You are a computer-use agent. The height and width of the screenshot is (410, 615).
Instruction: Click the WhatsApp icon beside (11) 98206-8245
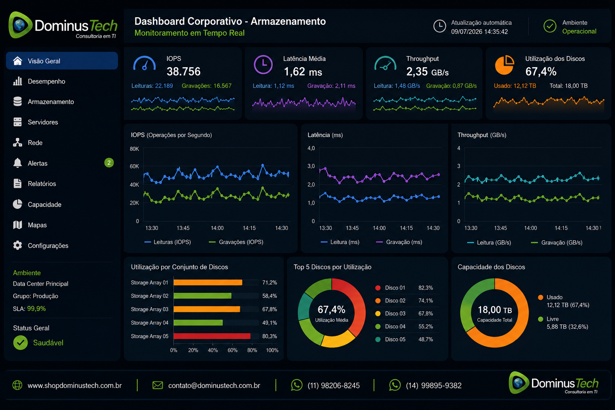pos(296,385)
